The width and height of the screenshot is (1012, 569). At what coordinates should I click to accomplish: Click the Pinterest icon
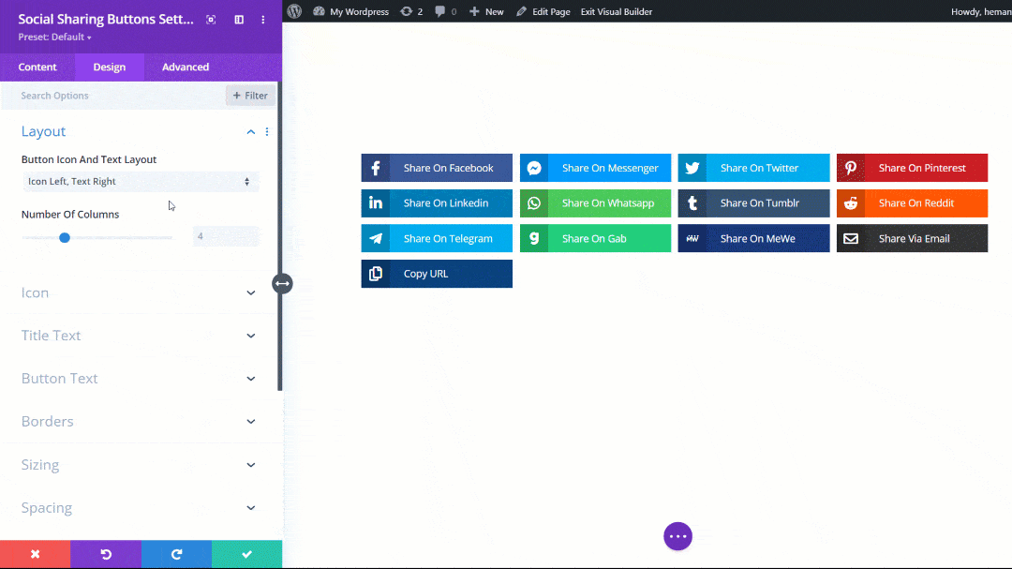[851, 168]
